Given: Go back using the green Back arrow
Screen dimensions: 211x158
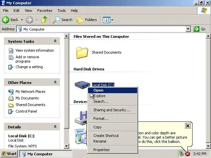Looking at the screenshot, I should (6, 20).
